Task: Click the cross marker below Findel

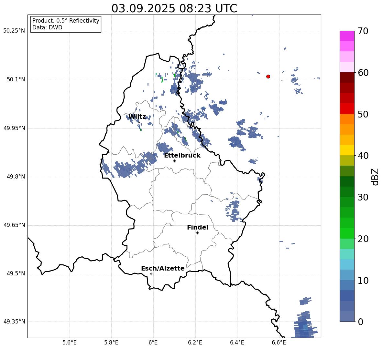Action: coord(197,233)
